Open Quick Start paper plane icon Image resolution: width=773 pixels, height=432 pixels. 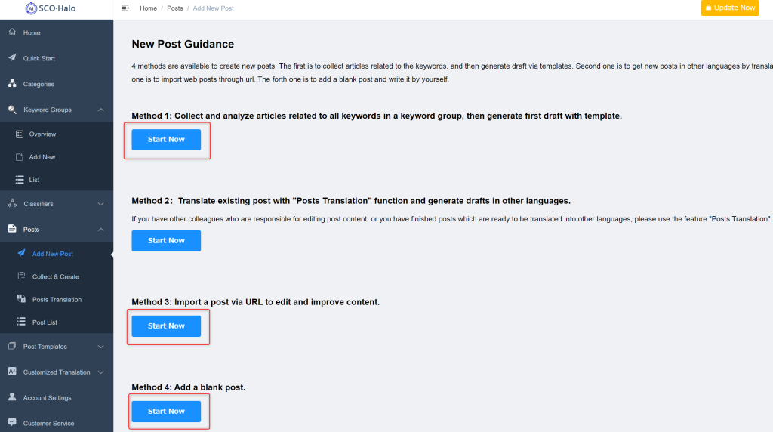12,57
